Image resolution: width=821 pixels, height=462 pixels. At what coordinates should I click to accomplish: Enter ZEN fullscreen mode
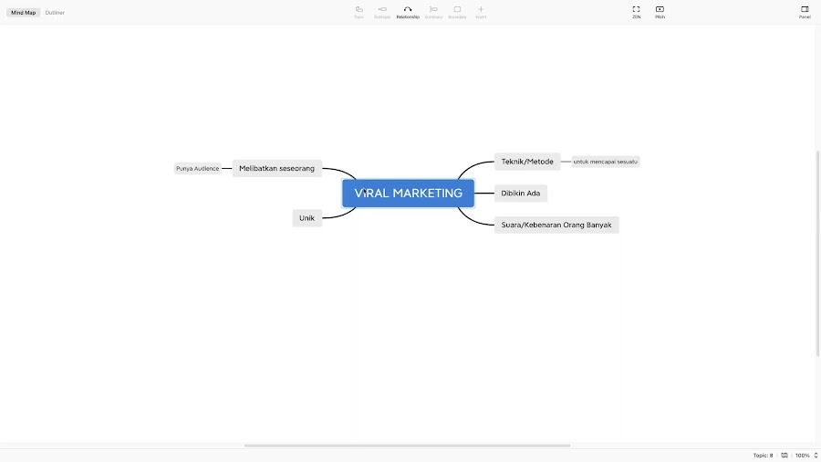point(636,12)
